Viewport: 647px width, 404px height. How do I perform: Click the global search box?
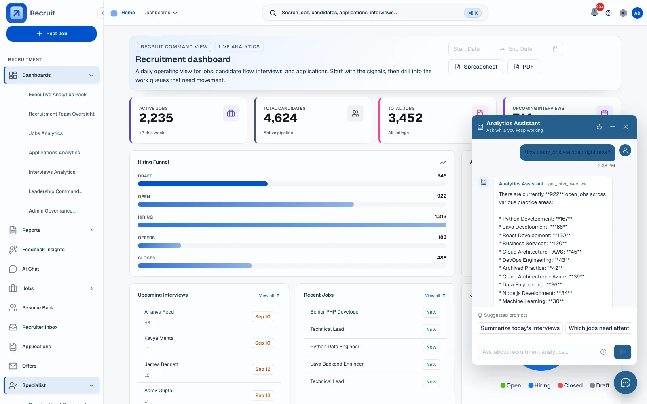(375, 13)
